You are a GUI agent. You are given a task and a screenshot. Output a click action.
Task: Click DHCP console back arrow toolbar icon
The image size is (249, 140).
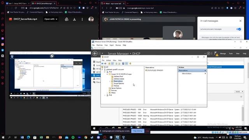102,63
